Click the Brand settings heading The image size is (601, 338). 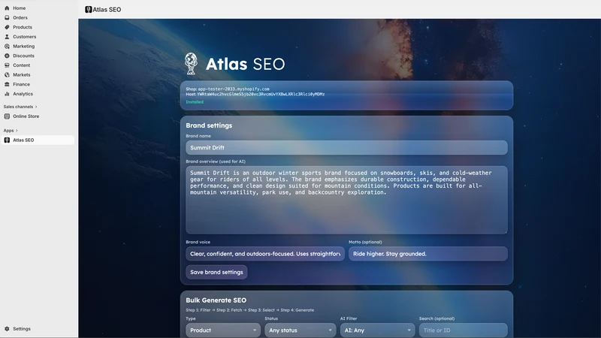(x=209, y=125)
